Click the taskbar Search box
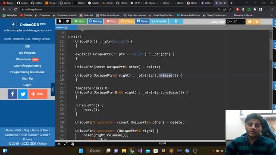Viewport: 276px width, 155px height. tap(95, 151)
